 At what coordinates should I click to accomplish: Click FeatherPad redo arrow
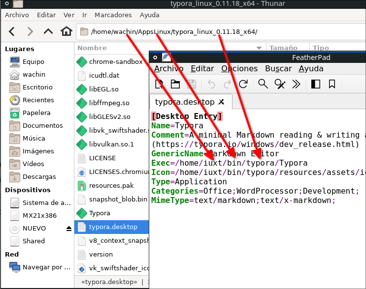(227, 84)
